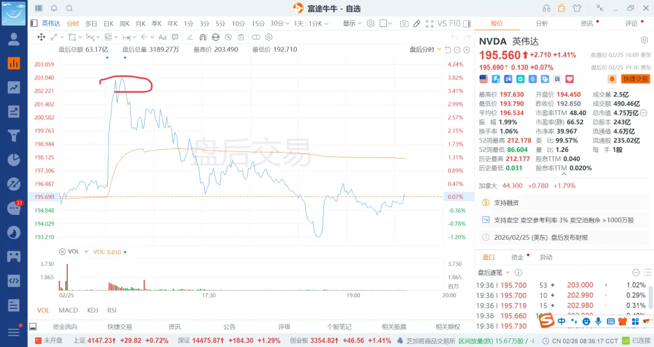Image resolution: width=654 pixels, height=347 pixels.
Task: Click the orange 快捷交易 button
Action: tap(635, 79)
